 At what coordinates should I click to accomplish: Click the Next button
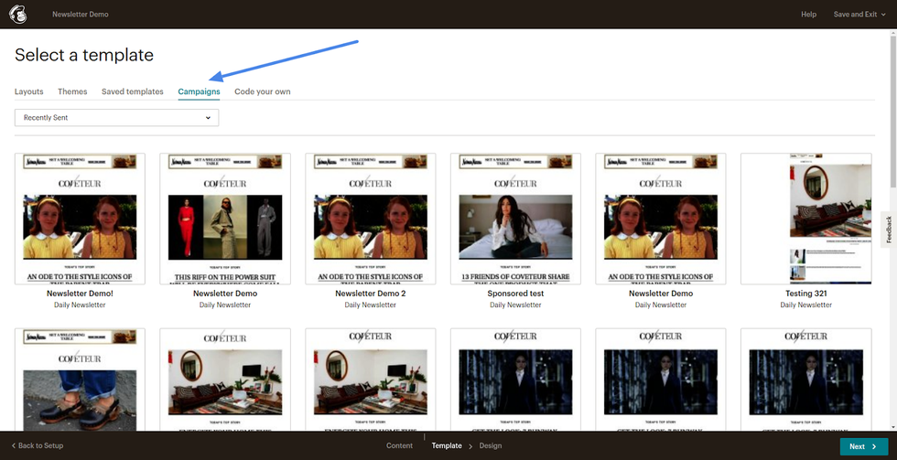[862, 446]
